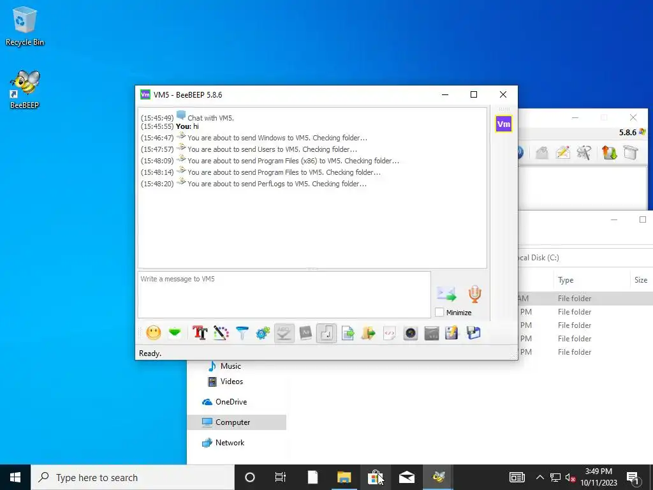Click the pencil envelope icon in BeeBEEP main window

562,152
